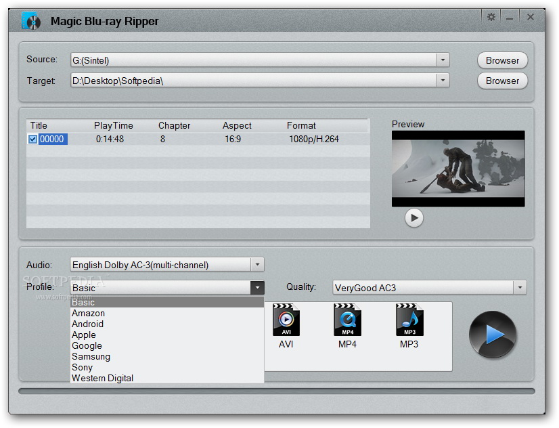The width and height of the screenshot is (559, 428).
Task: Click the Aspect column header
Action: (237, 125)
